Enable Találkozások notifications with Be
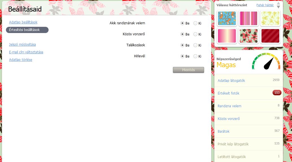This screenshot has width=292, height=162. click(x=182, y=45)
